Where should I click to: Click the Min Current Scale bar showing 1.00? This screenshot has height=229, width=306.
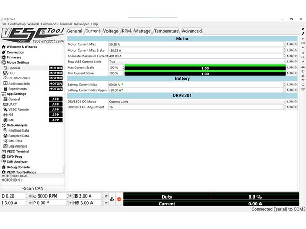point(205,73)
